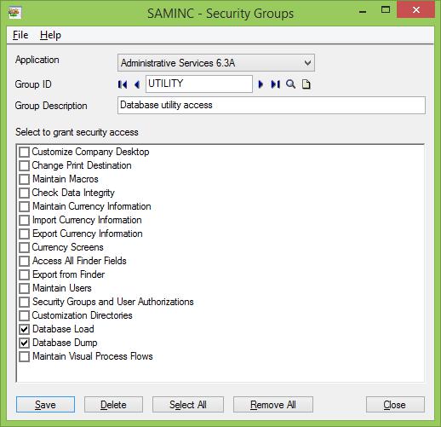The image size is (441, 427).
Task: Go to last Group ID record
Action: [x=275, y=84]
